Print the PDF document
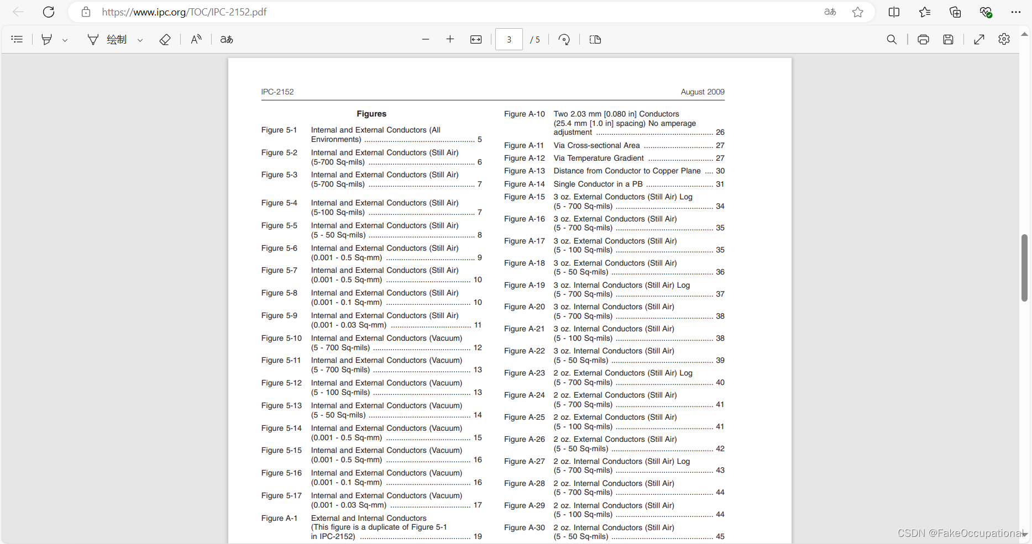Screen dimensions: 1032x544 923,39
